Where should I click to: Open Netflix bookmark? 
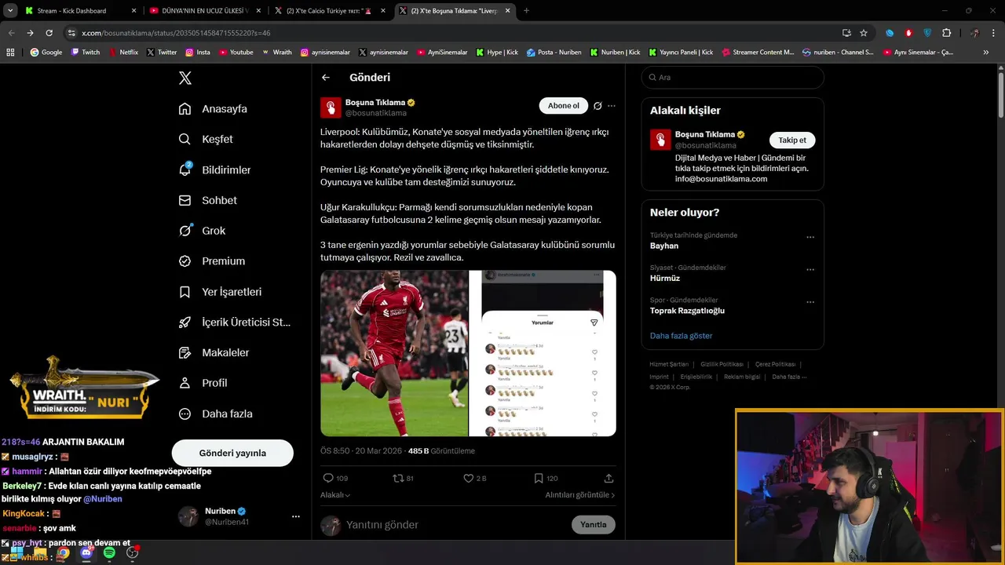tap(123, 53)
